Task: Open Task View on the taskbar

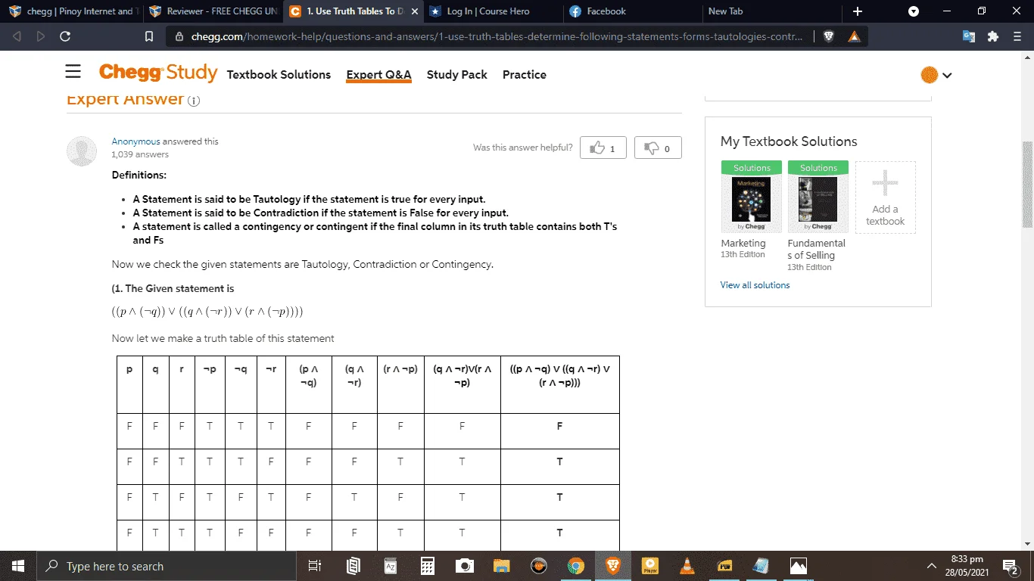Action: 315,566
